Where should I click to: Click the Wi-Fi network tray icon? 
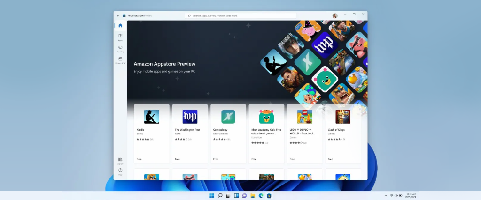click(392, 196)
